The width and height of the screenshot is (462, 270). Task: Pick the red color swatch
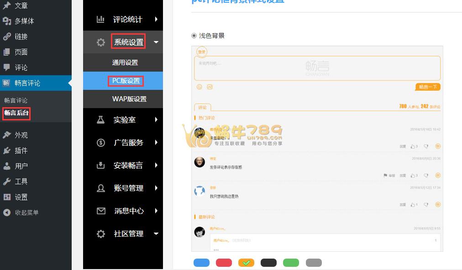click(224, 263)
